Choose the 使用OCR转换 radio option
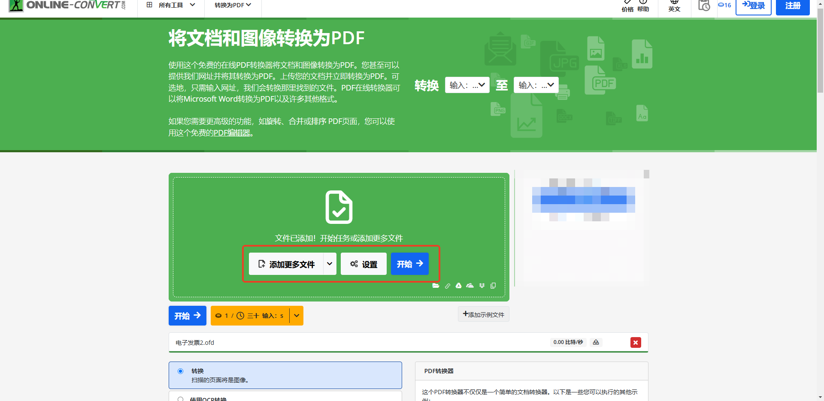This screenshot has height=401, width=824. [180, 398]
